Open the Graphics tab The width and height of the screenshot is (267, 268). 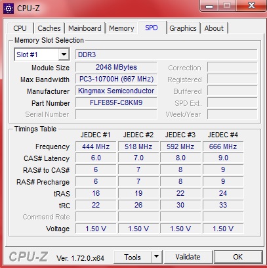[x=183, y=28]
